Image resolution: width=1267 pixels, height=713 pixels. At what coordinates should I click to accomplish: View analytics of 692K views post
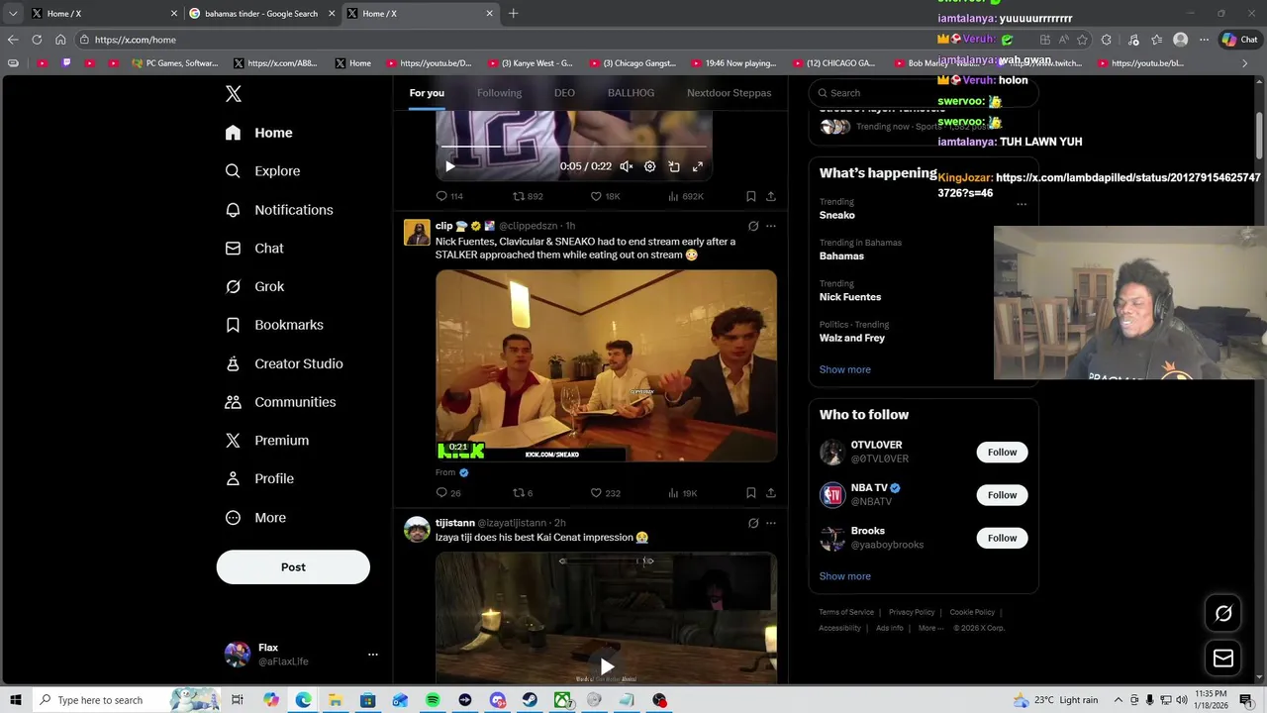point(685,196)
